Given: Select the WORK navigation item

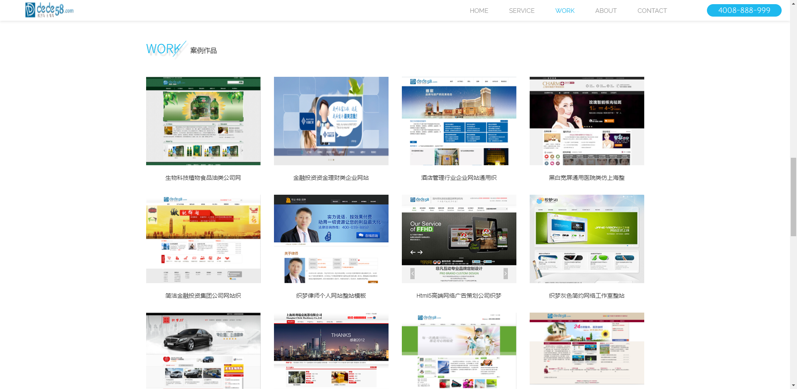Looking at the screenshot, I should [x=565, y=11].
